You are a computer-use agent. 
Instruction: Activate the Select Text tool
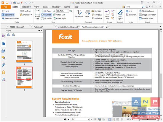point(8,15)
